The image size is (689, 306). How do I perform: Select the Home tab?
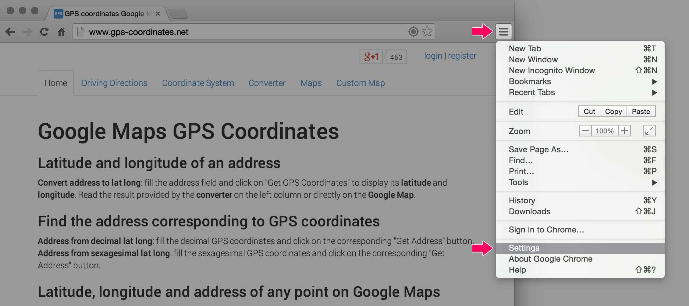tap(56, 83)
